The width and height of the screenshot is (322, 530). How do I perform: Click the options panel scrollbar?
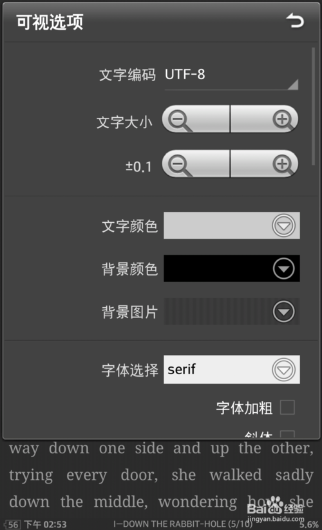314,106
